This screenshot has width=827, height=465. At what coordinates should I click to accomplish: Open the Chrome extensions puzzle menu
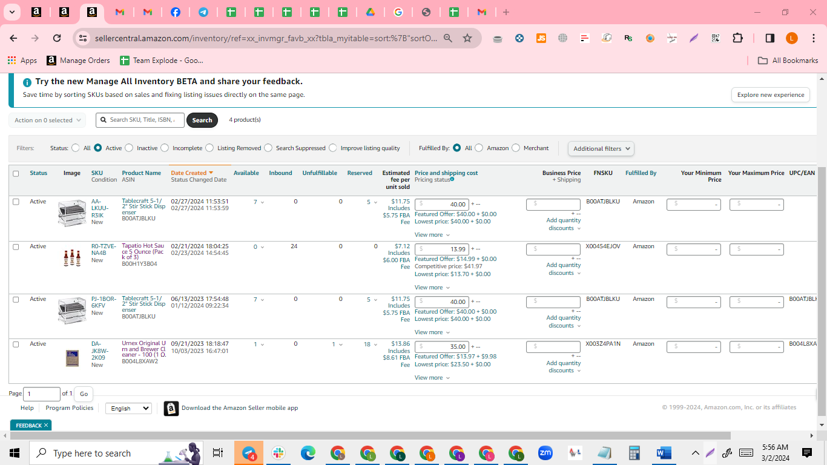pyautogui.click(x=737, y=38)
